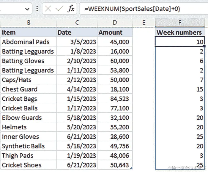Select the amount 28,600
The height and width of the screenshot is (172, 208).
(x=115, y=136)
